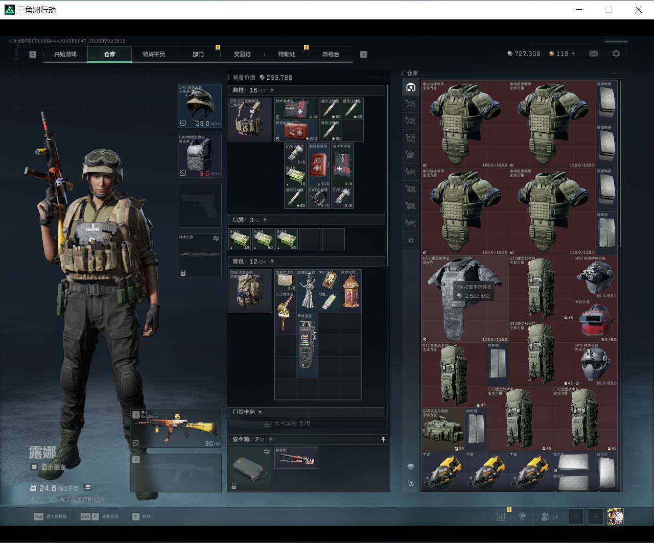
Task: Select the DVE item showing 5/5
Action: pyautogui.click(x=296, y=154)
